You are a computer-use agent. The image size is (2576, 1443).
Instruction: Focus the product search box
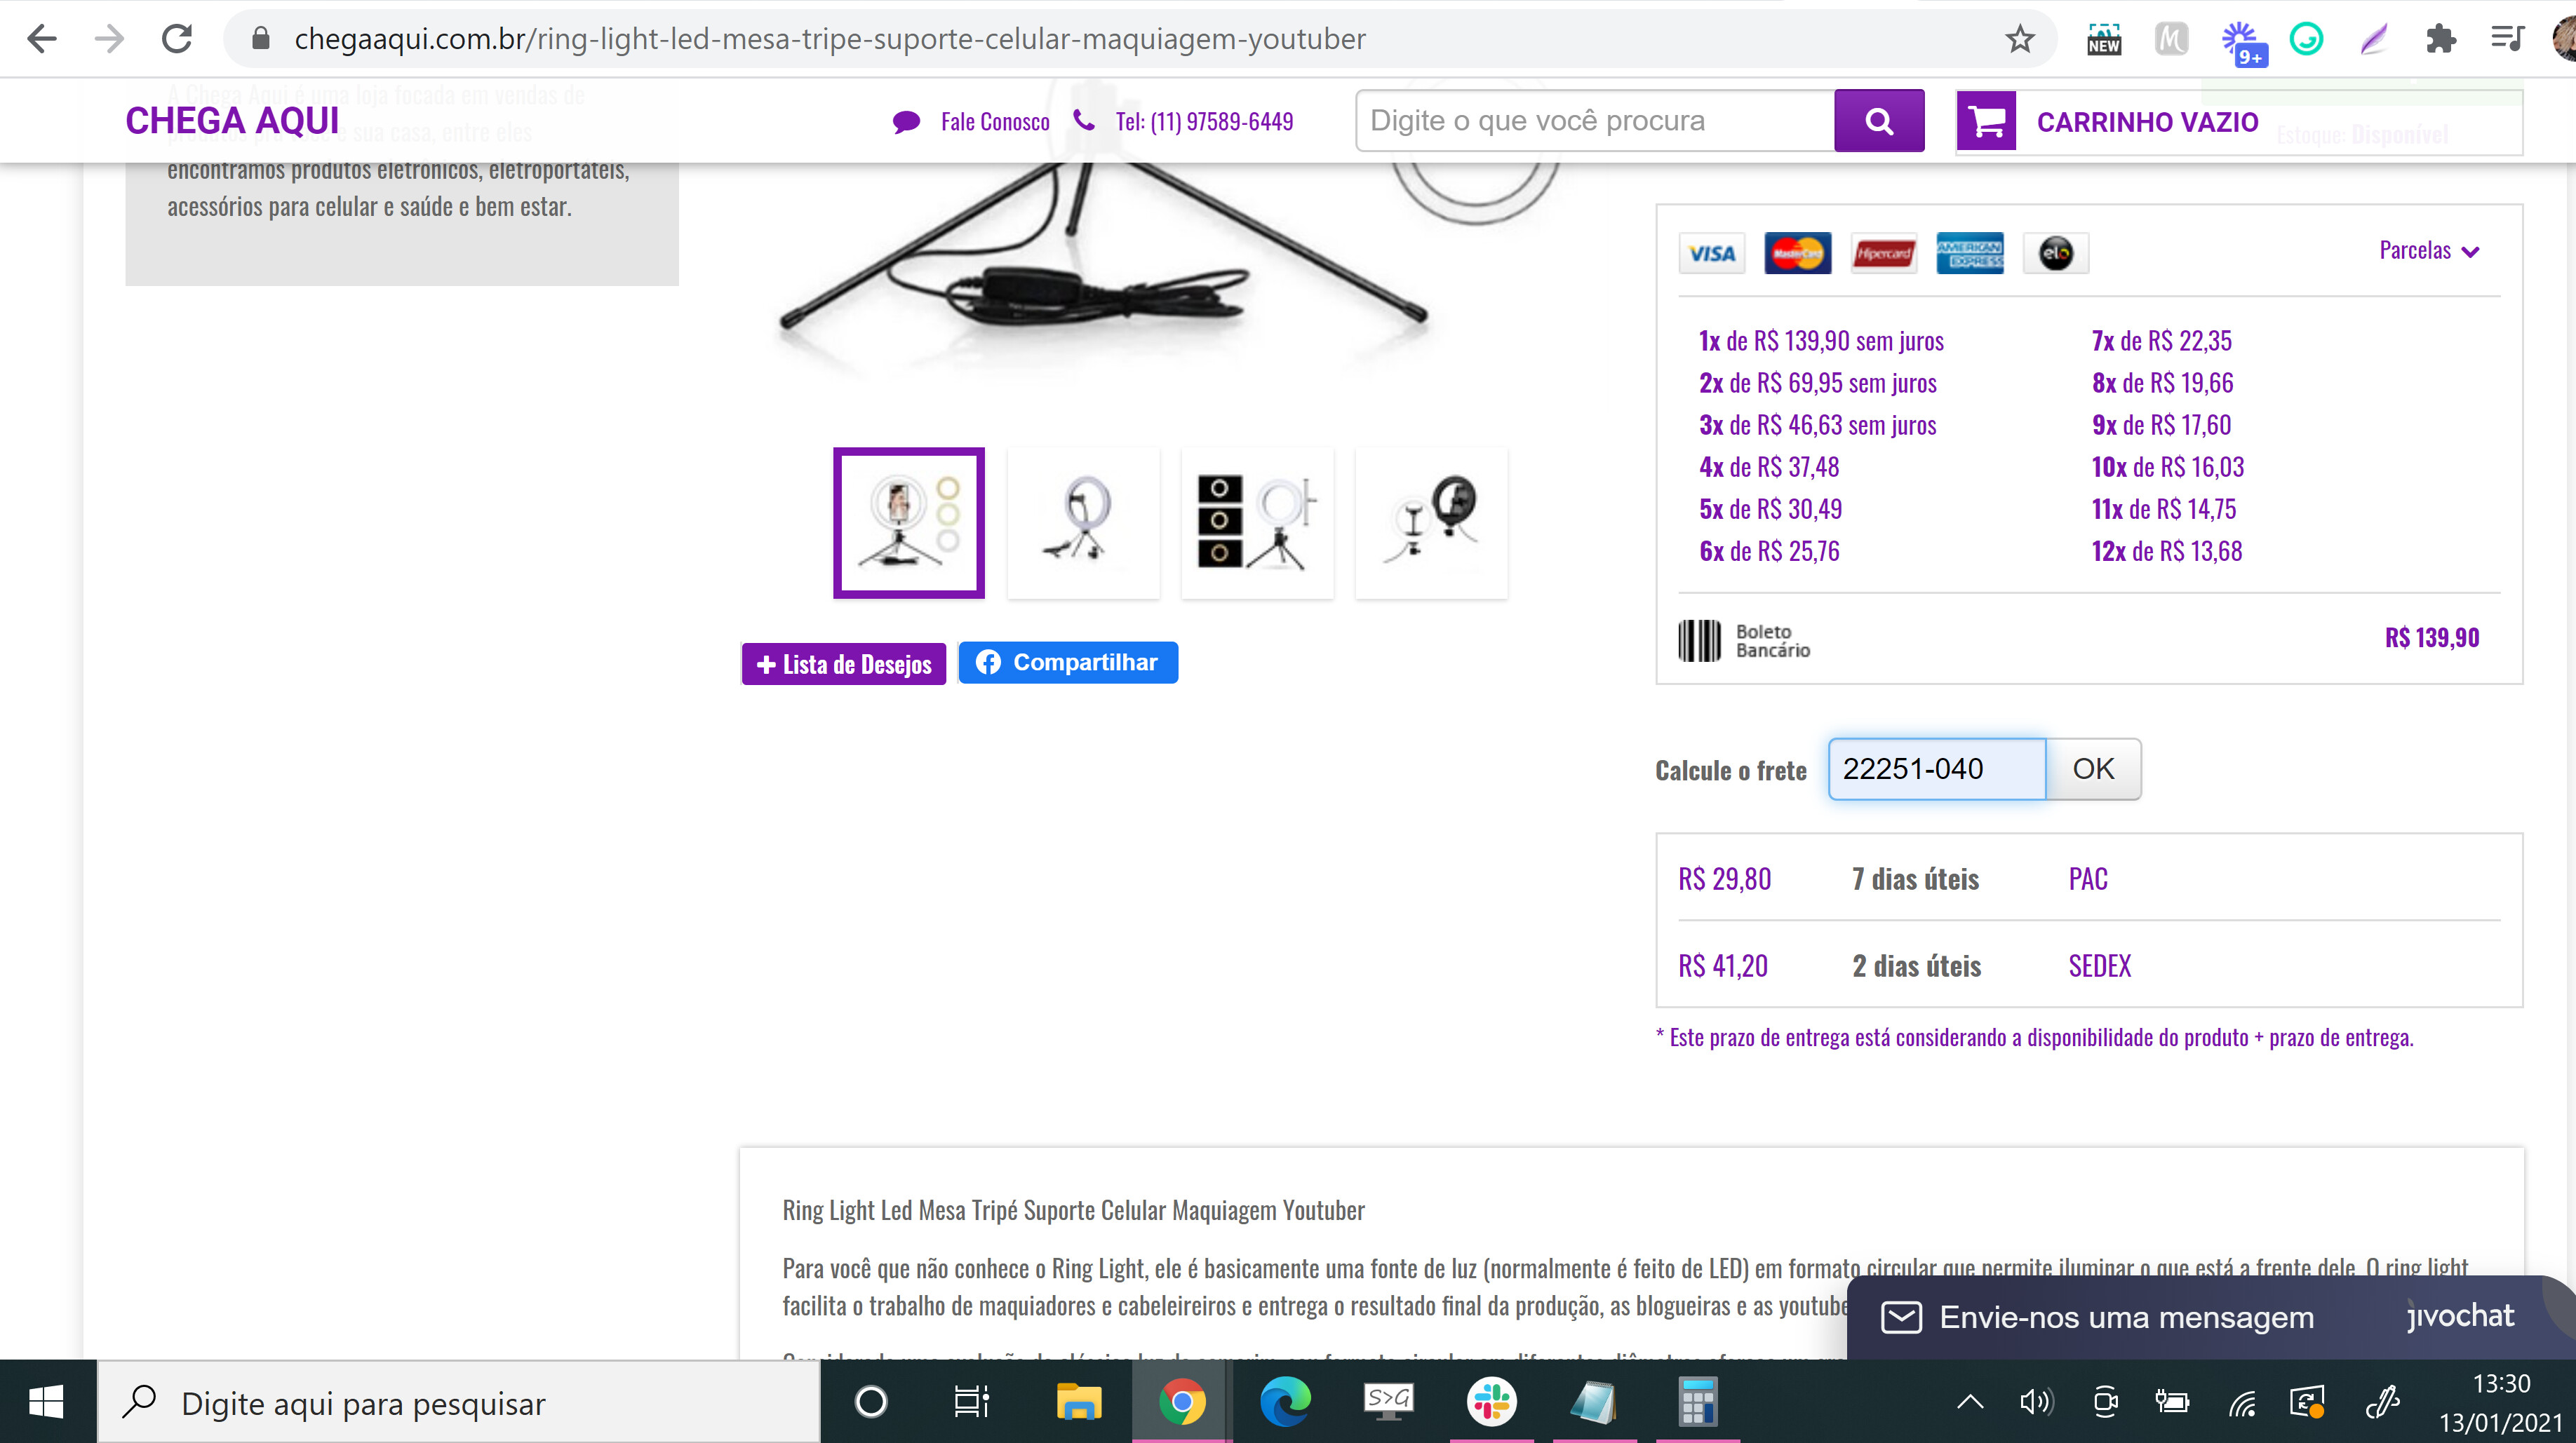click(1595, 121)
